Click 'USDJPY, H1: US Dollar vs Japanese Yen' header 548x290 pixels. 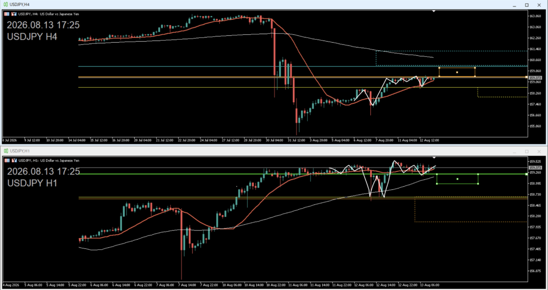pyautogui.click(x=49, y=161)
